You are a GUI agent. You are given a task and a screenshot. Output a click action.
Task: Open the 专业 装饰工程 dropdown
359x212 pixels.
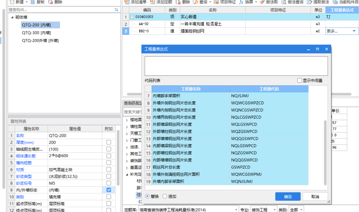point(275,209)
